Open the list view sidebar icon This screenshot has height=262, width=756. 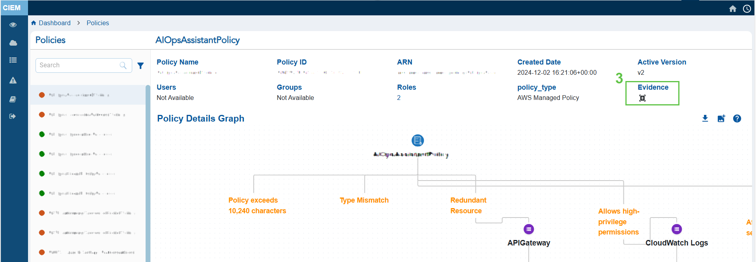click(x=13, y=60)
